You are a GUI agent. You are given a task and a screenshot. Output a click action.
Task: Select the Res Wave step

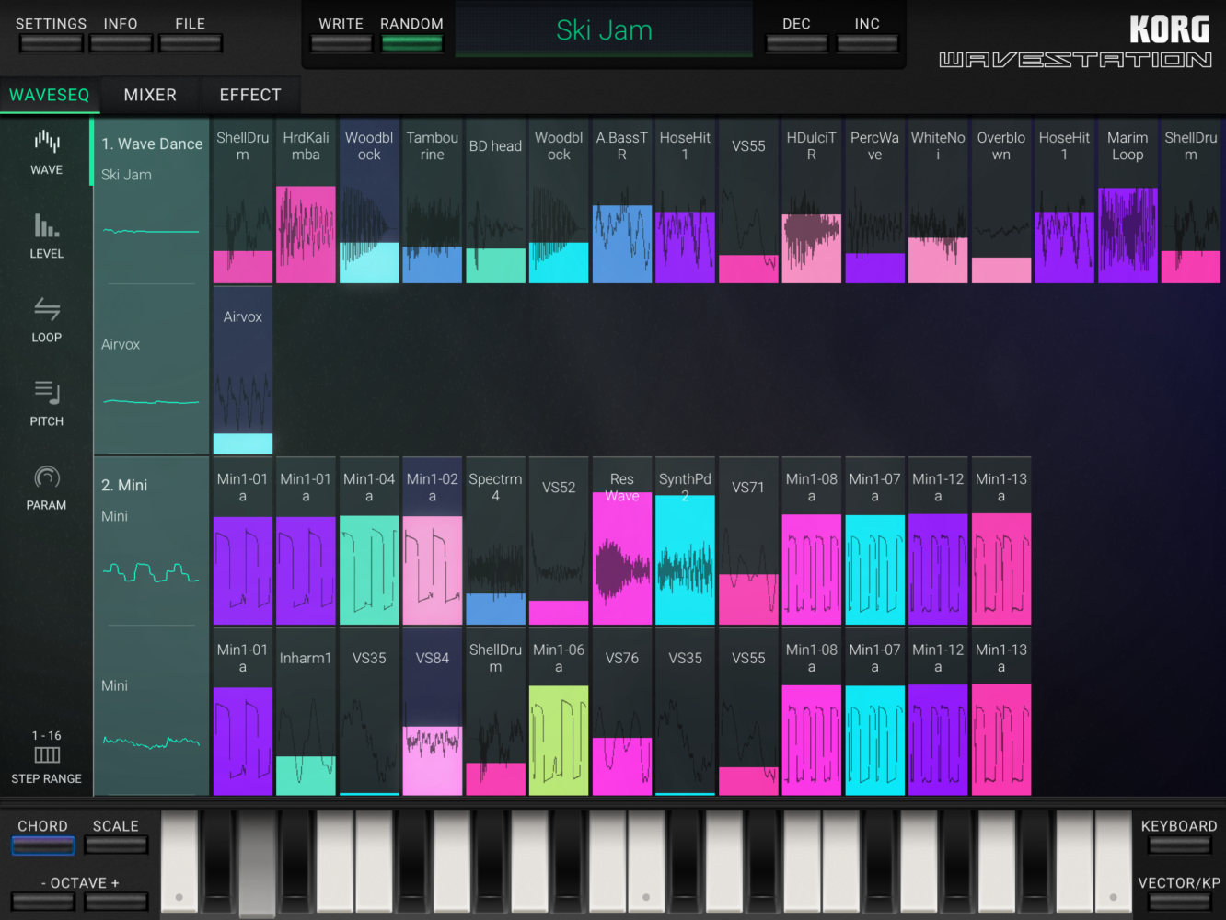[622, 541]
